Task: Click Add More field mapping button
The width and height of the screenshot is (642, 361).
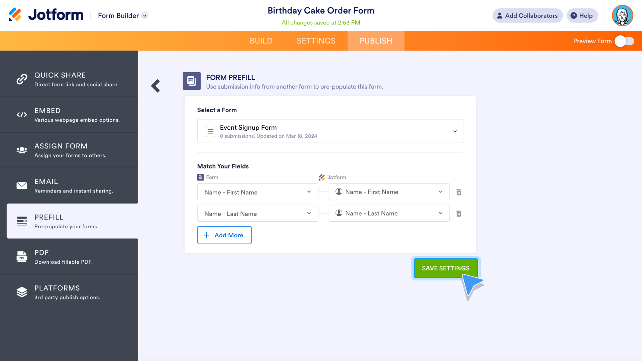Action: coord(224,235)
